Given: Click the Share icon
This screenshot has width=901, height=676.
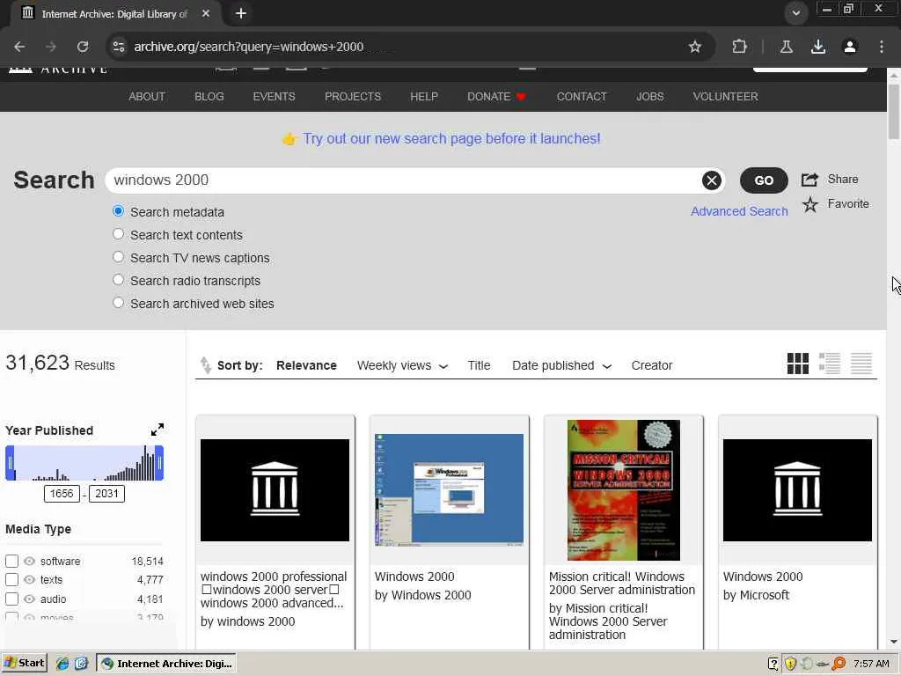Looking at the screenshot, I should click(x=809, y=180).
